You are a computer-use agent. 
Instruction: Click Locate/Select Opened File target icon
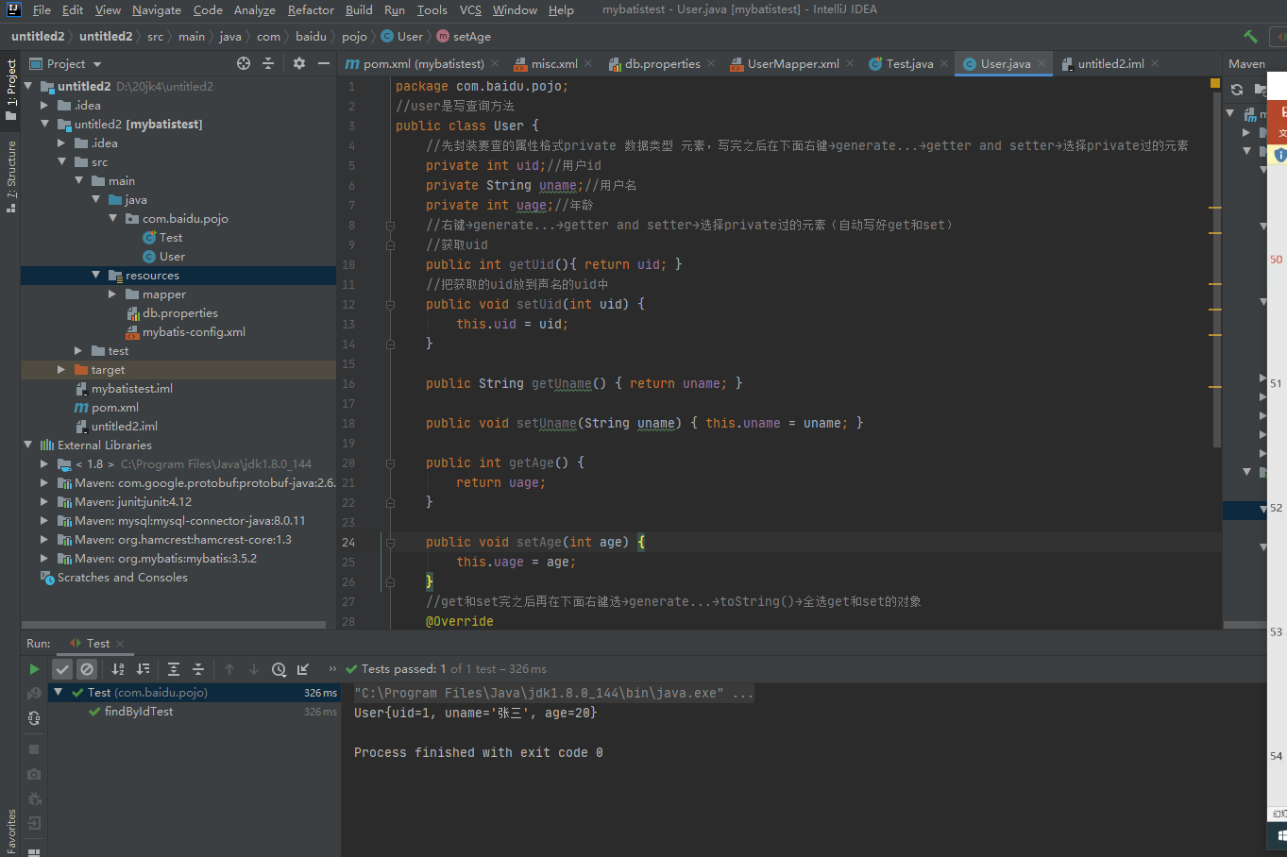(x=244, y=63)
